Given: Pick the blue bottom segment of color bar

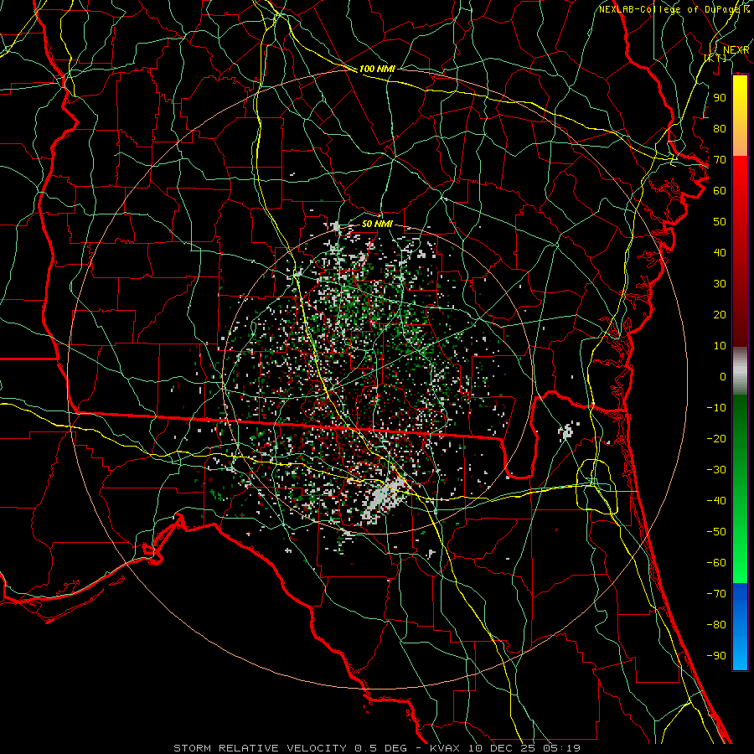Looking at the screenshot, I should click(x=740, y=627).
